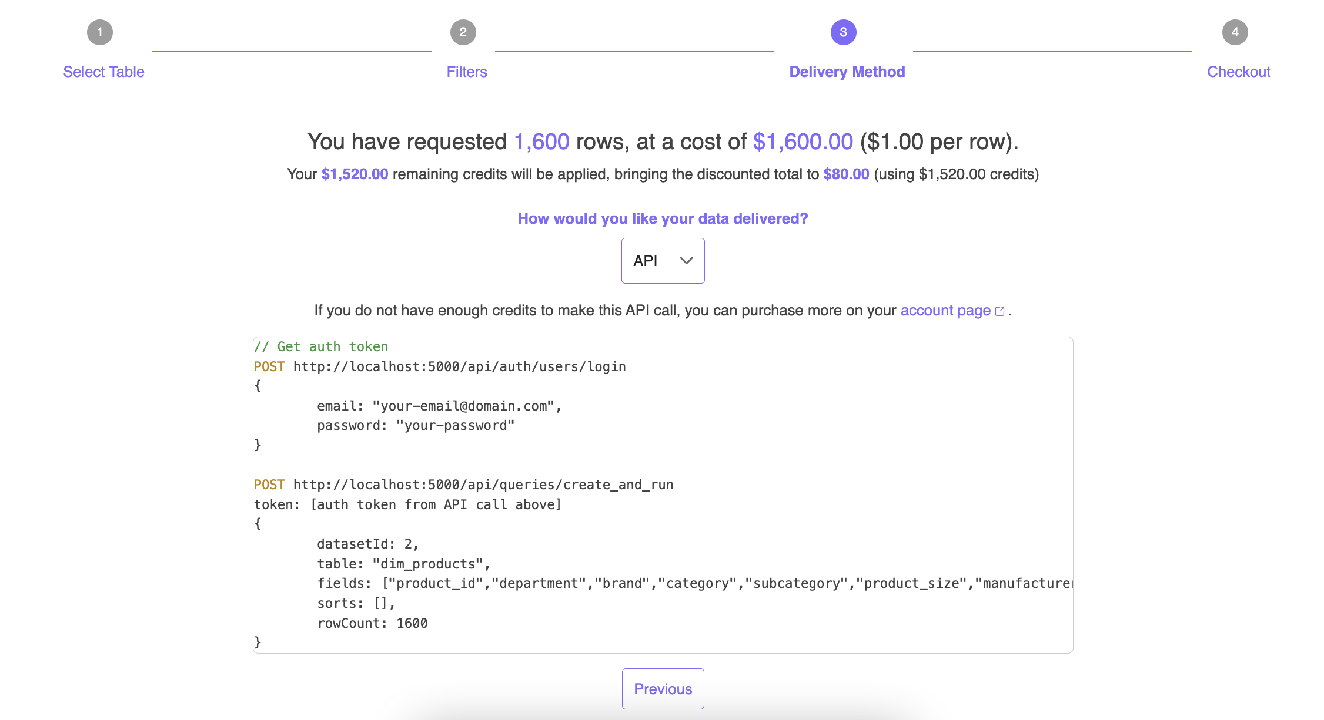Image resolution: width=1324 pixels, height=720 pixels.
Task: Click the external link icon beside account page
Action: point(999,311)
